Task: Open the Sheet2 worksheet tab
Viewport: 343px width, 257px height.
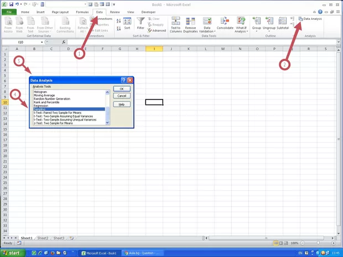Action: (43, 238)
